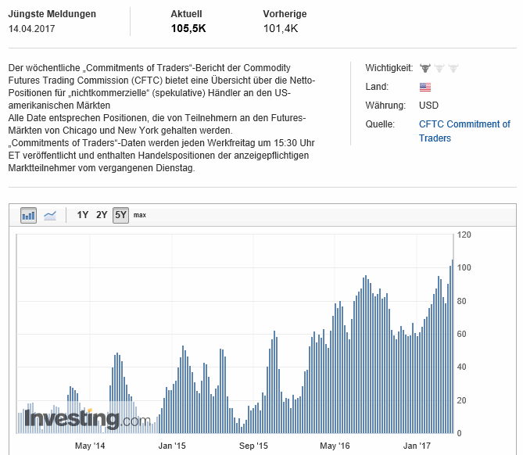Click the 'Aktuell' label

[187, 14]
